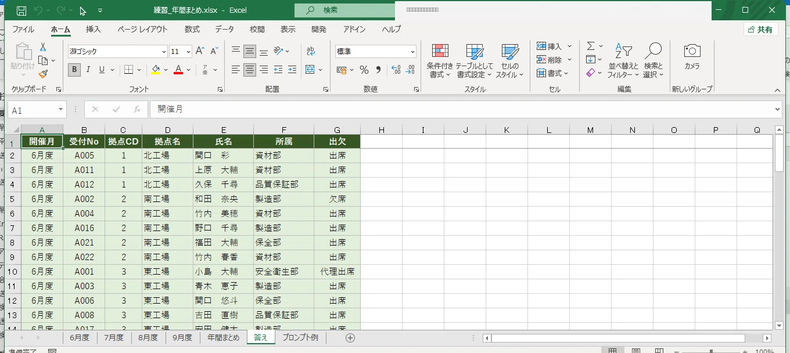Click the Fill down-arrow icon
This screenshot has width=790, height=353.
point(591,59)
